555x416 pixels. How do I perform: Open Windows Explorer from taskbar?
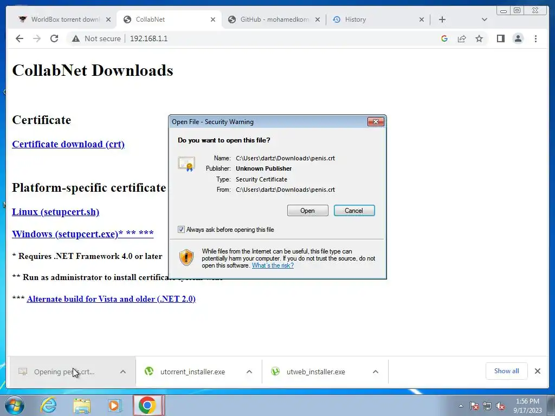82,406
